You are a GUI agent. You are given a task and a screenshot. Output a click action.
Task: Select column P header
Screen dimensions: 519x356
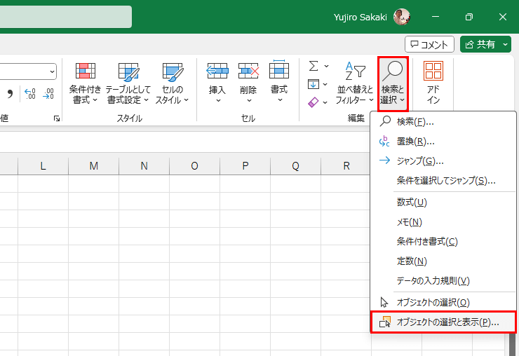[x=245, y=166]
